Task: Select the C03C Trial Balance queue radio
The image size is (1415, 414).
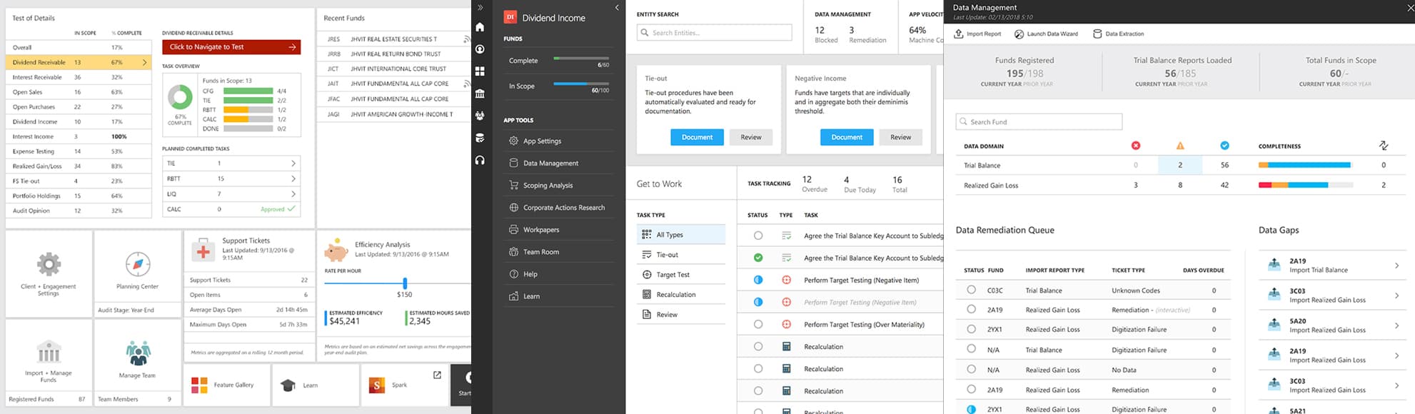Action: pyautogui.click(x=971, y=290)
